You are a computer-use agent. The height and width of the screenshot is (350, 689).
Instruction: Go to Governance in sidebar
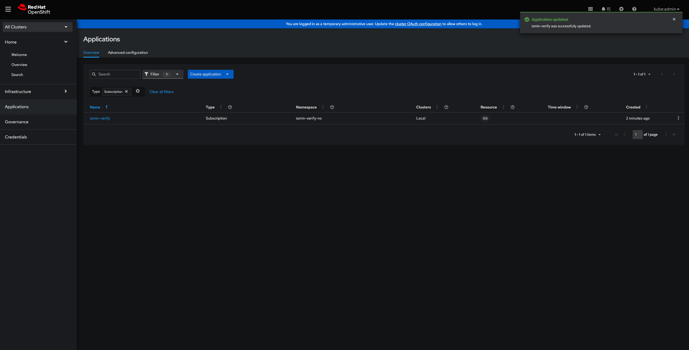coord(17,122)
